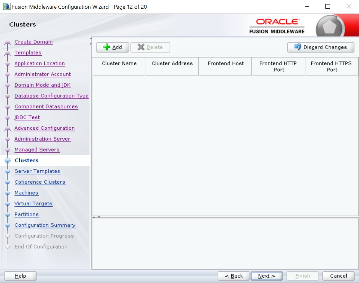The height and width of the screenshot is (283, 359).
Task: Collapse the split pane using up arrow
Action: click(94, 217)
